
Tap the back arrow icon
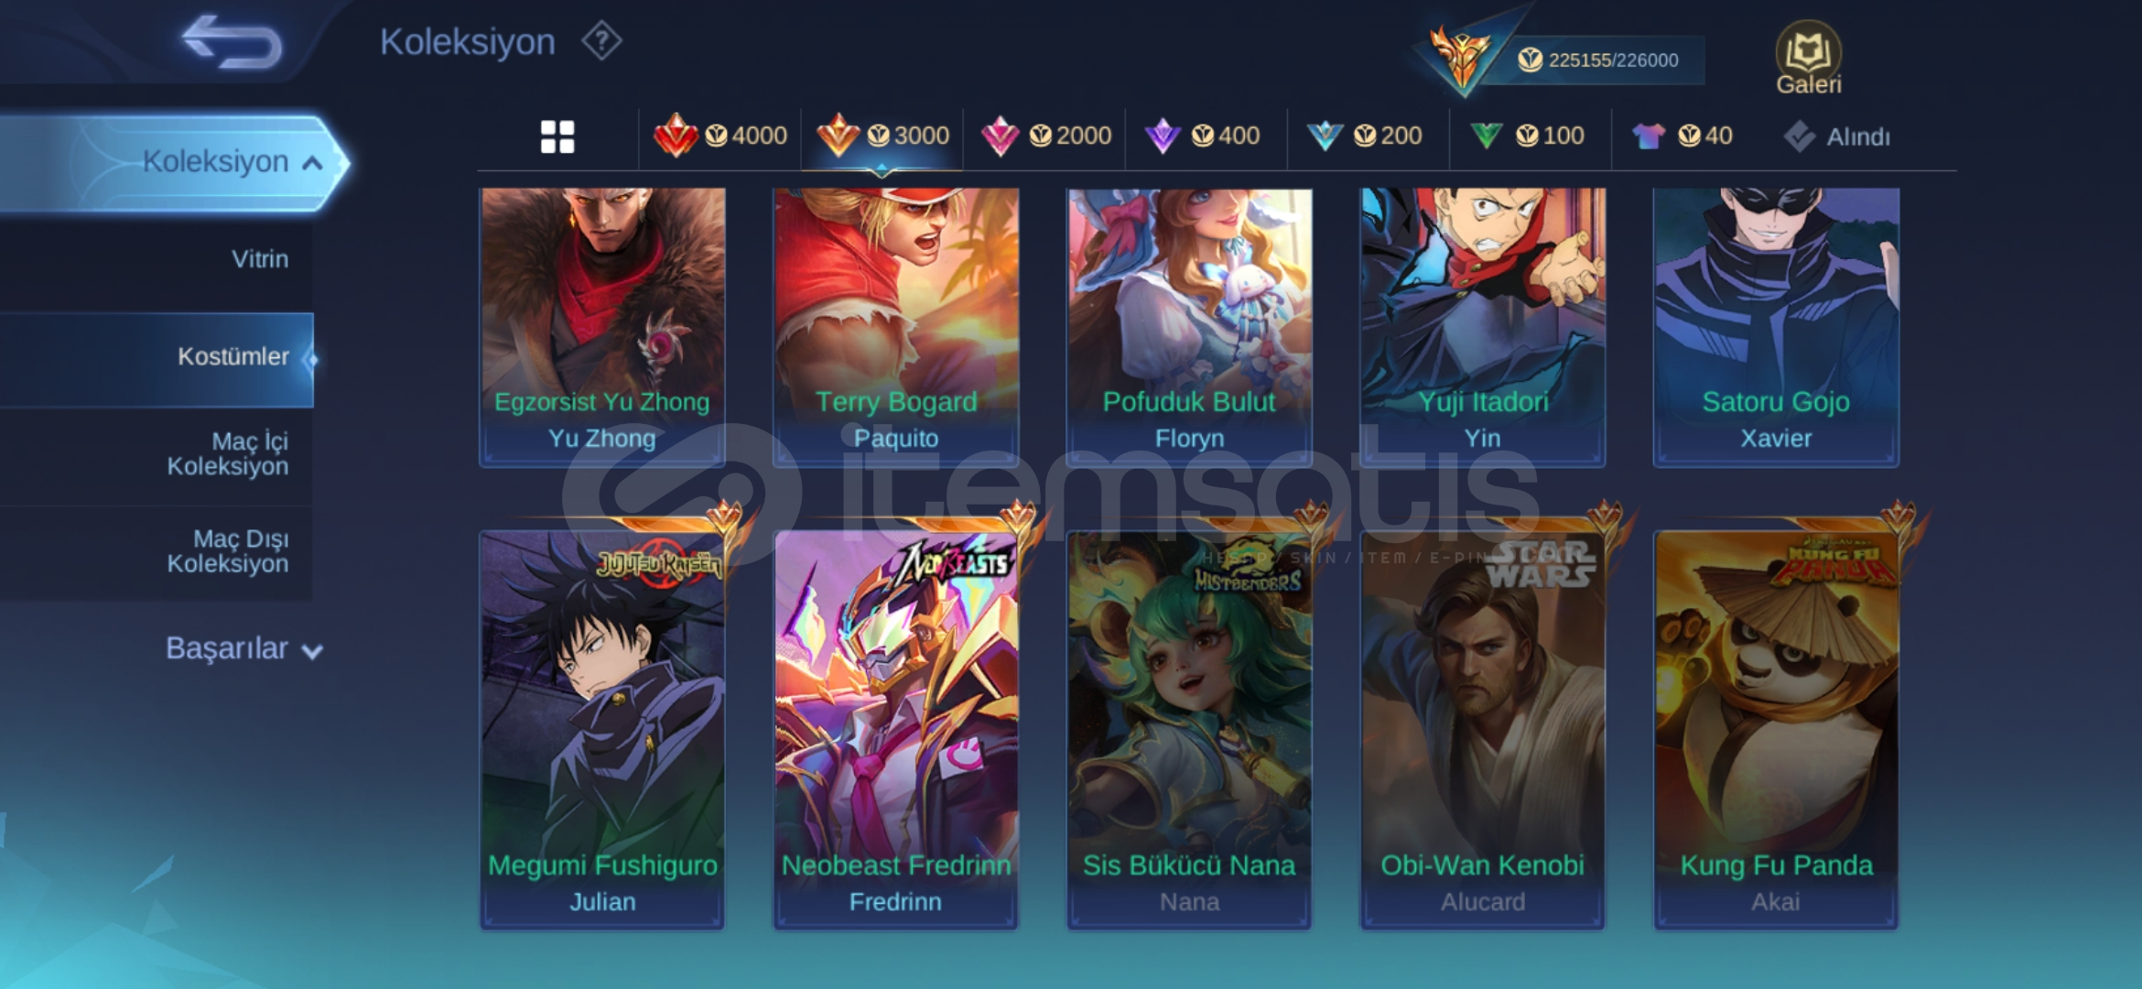point(232,42)
